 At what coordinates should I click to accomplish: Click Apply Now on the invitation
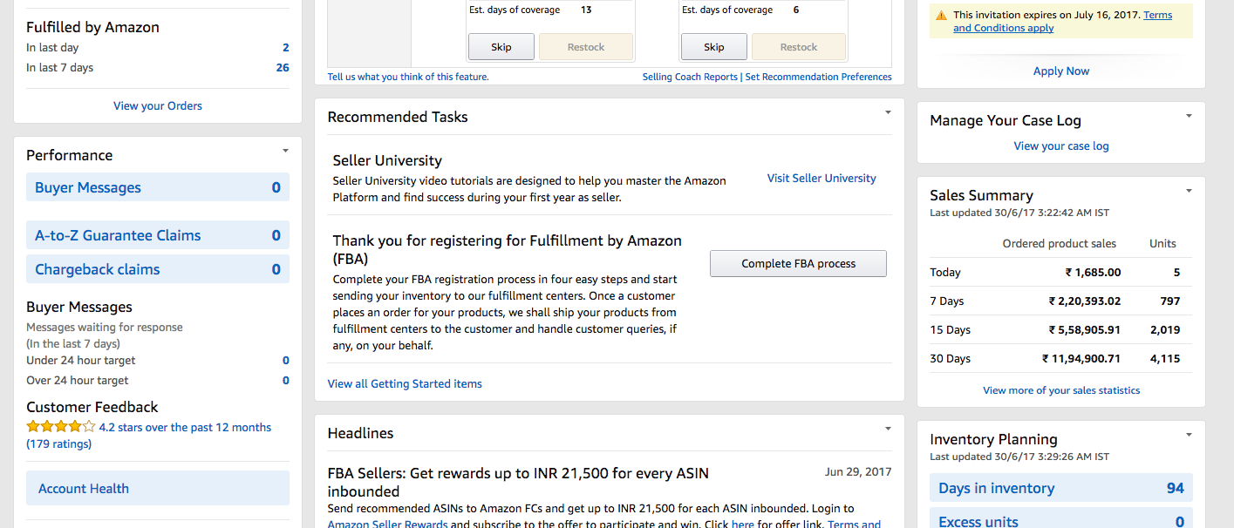coord(1060,71)
